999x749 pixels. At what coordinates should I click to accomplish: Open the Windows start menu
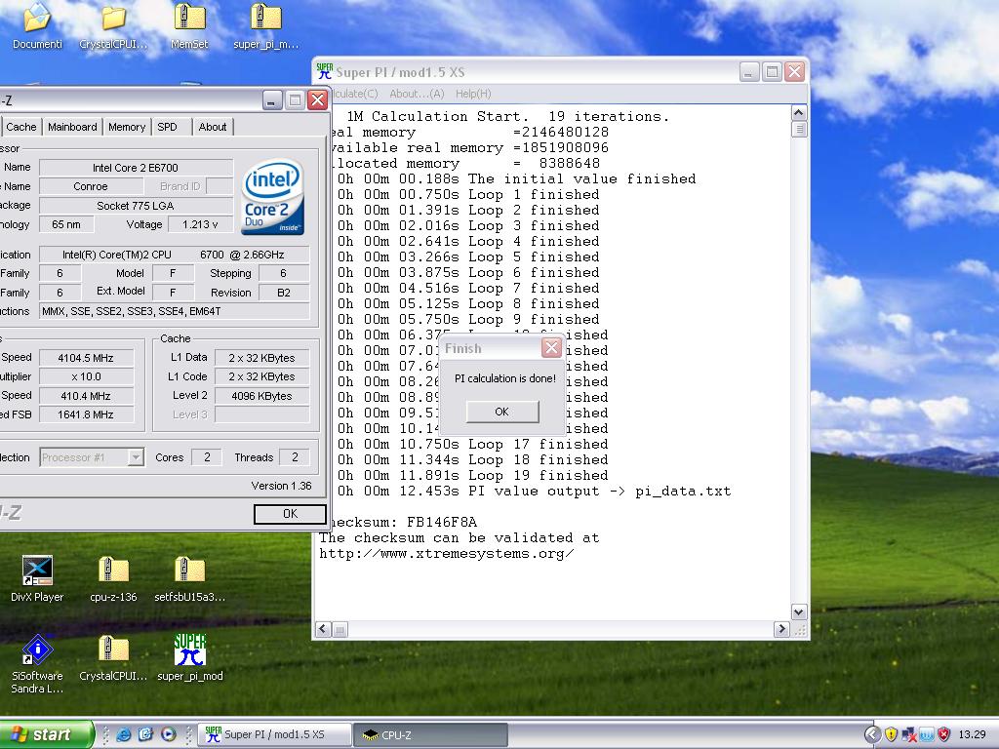point(46,734)
